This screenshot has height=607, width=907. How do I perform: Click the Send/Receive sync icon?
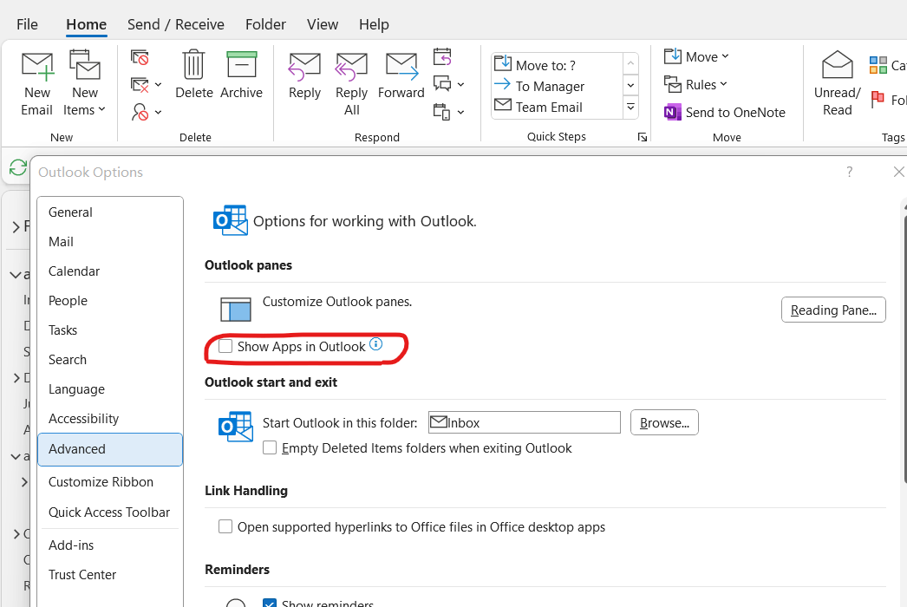click(x=18, y=168)
